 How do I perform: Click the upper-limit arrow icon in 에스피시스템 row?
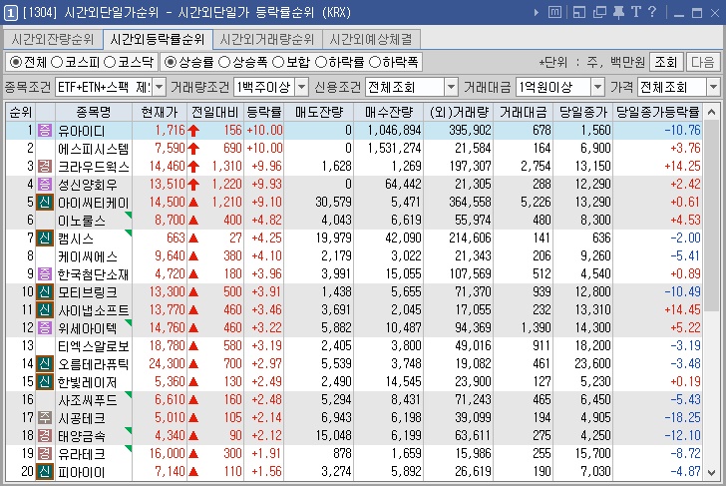click(193, 149)
